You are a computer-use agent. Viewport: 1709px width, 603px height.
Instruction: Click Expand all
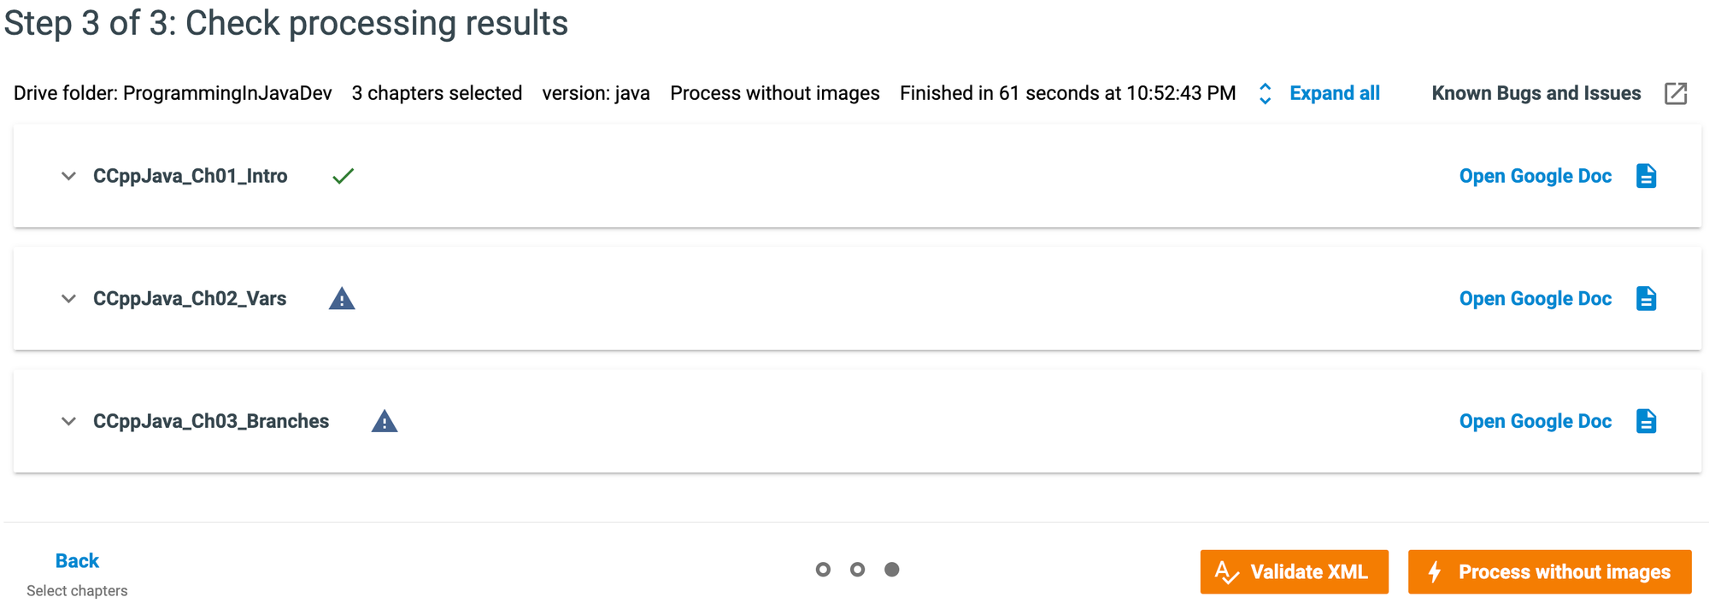point(1334,93)
